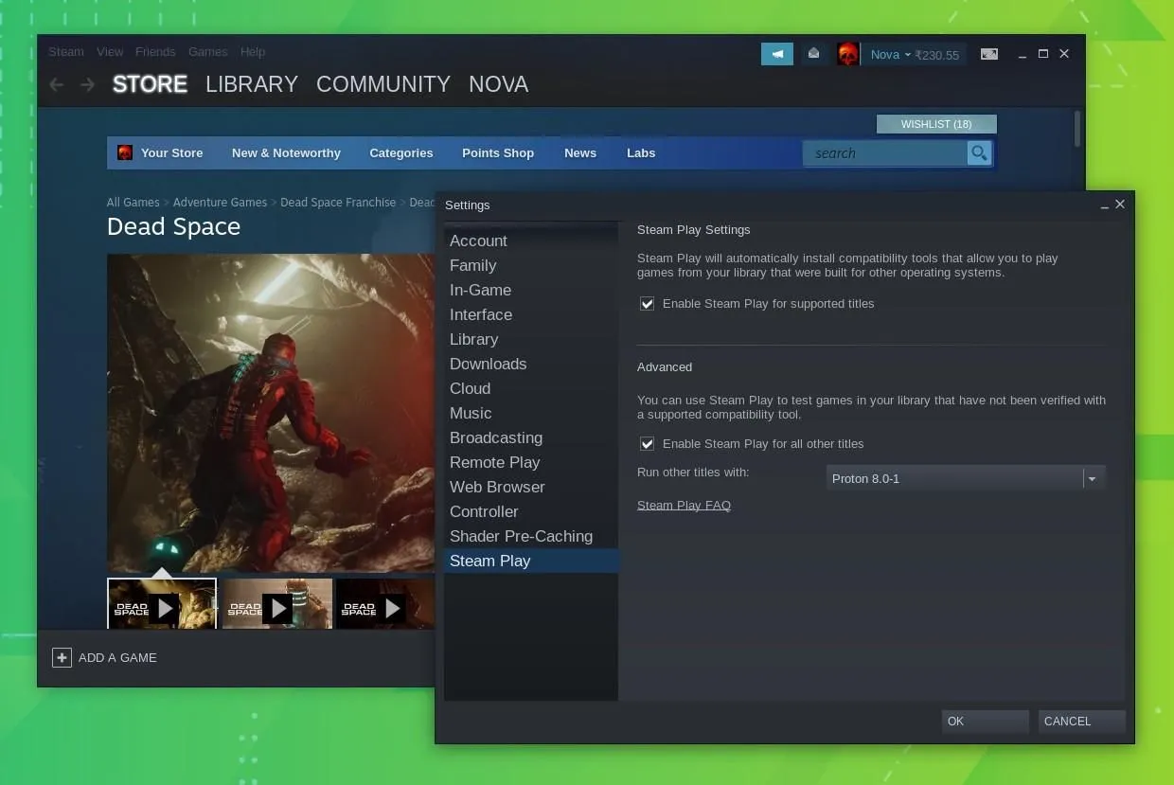
Task: Enter Big Picture mode from the title bar
Action: 989,54
